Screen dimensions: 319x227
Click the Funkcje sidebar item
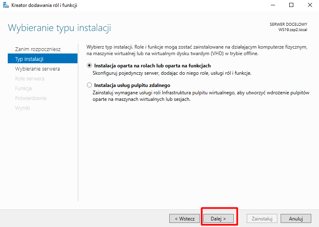point(24,88)
